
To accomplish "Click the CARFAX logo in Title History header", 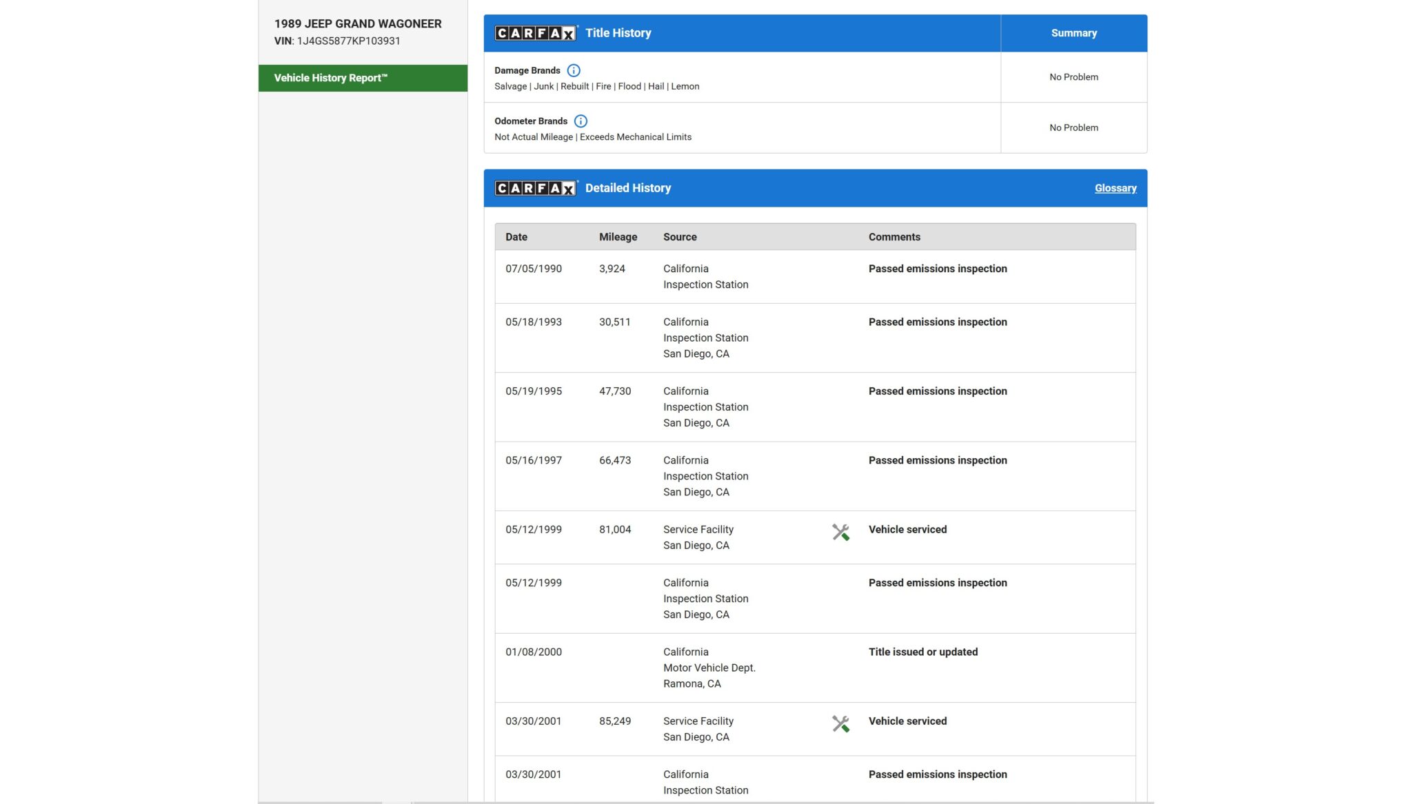I will (x=535, y=33).
